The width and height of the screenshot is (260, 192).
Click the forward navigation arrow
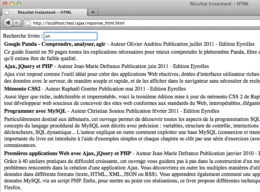(17, 23)
